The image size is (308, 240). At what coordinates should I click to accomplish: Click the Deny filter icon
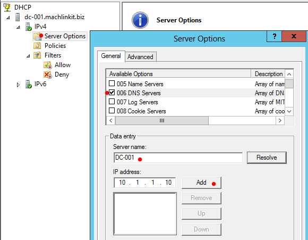(x=48, y=75)
